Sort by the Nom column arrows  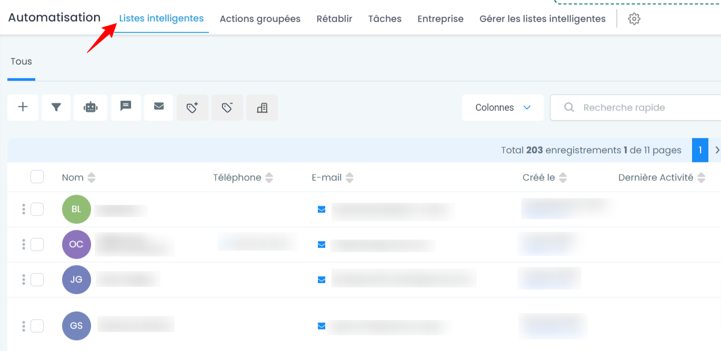click(x=92, y=178)
